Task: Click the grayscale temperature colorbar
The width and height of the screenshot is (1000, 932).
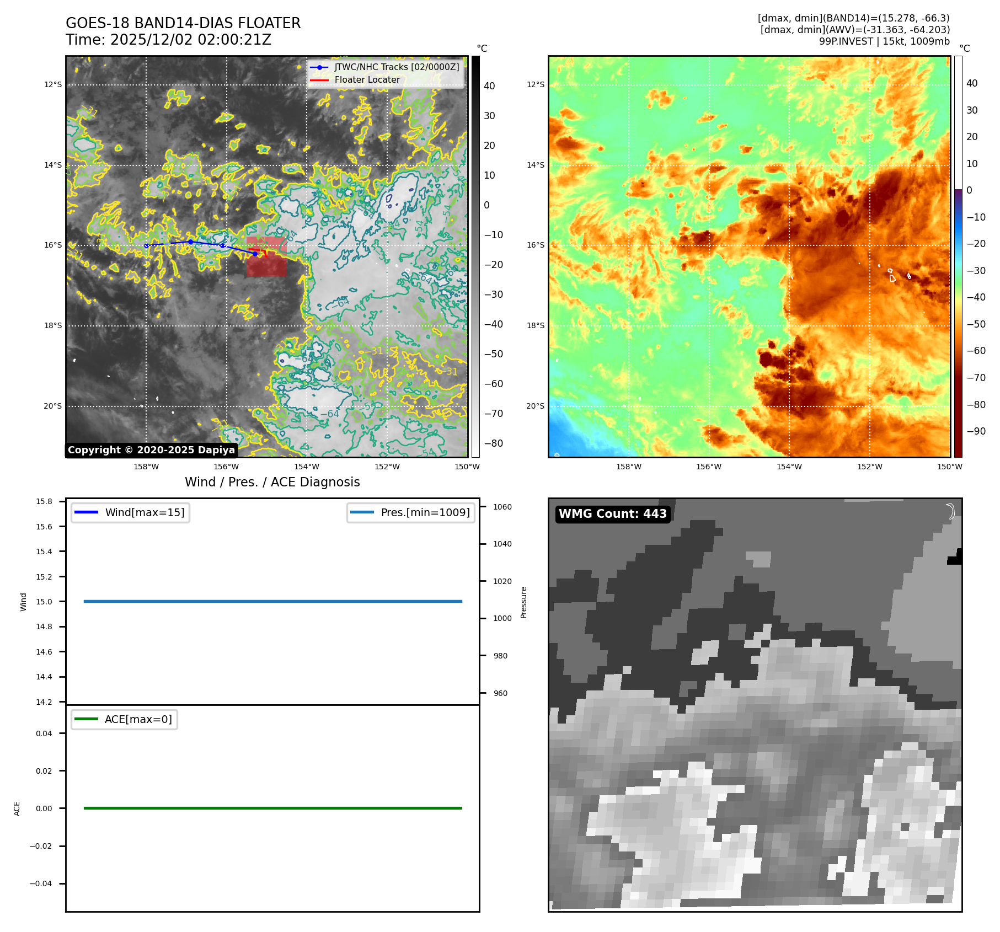Action: click(475, 256)
